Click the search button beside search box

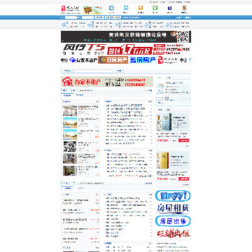point(119,71)
